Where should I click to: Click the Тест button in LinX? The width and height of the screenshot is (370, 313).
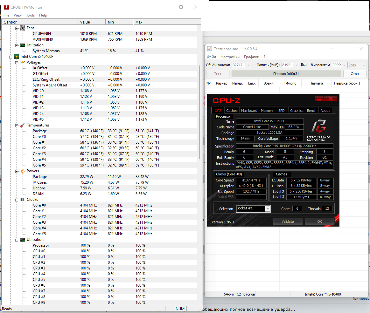(218, 74)
